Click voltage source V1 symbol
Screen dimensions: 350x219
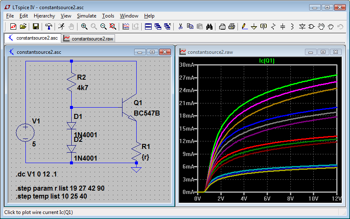[25, 133]
